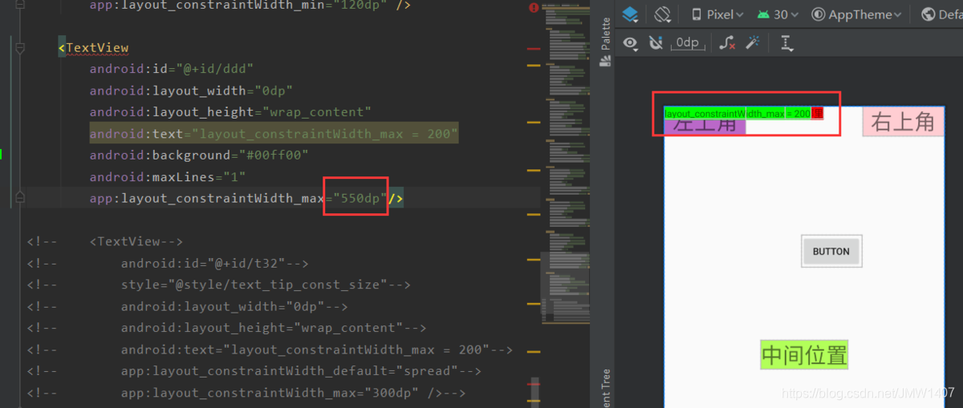Click commented layout_constraintWidth_max="300dp" line
963x408 pixels.
coord(246,393)
